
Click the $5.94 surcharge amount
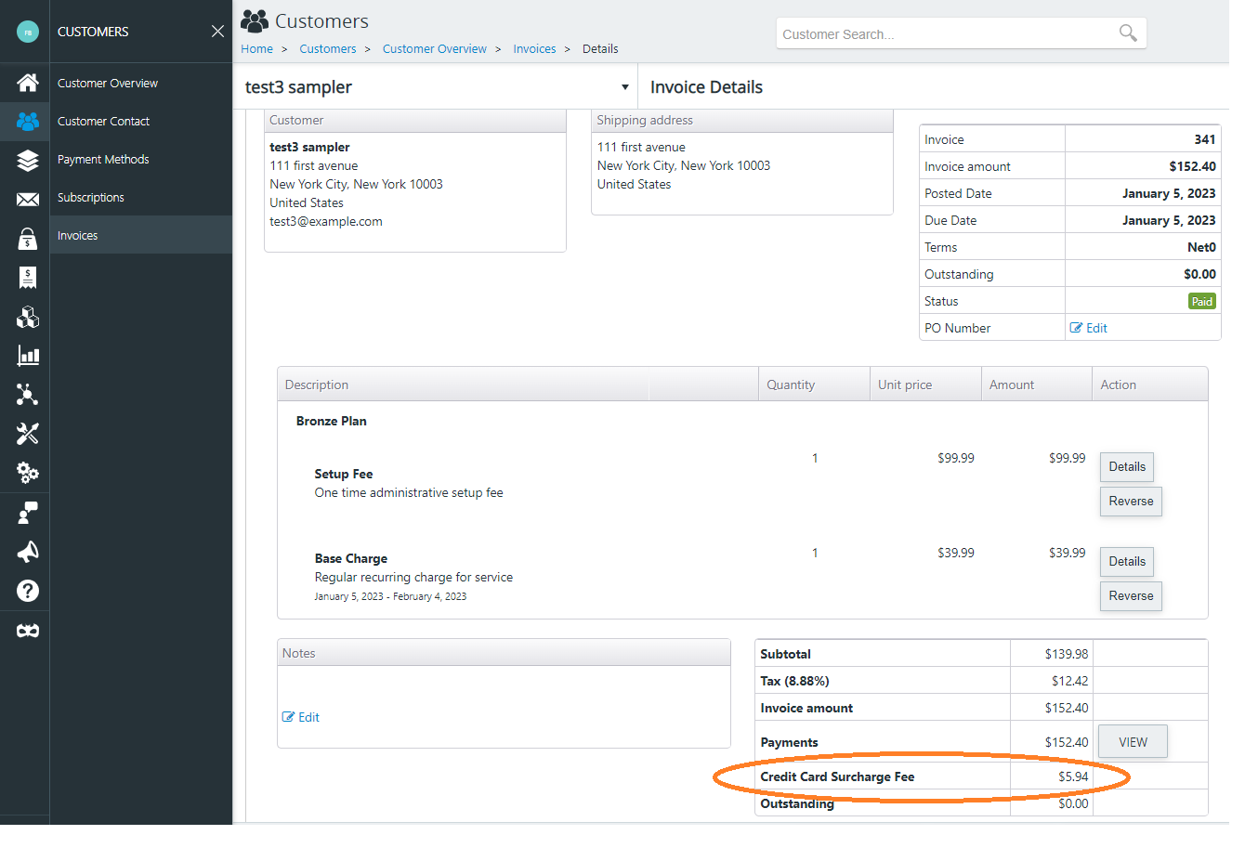click(1073, 776)
